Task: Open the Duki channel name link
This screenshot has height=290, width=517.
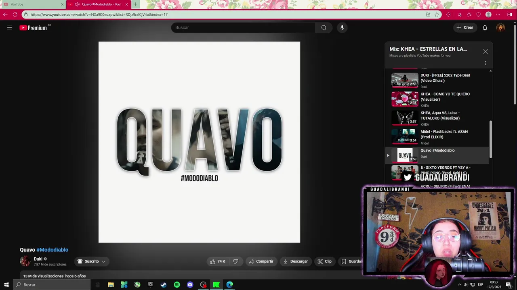Action: click(38, 259)
